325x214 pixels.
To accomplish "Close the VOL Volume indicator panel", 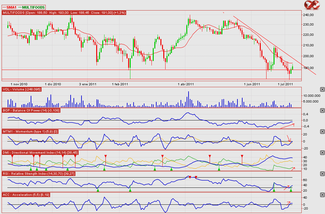I will click(x=322, y=89).
